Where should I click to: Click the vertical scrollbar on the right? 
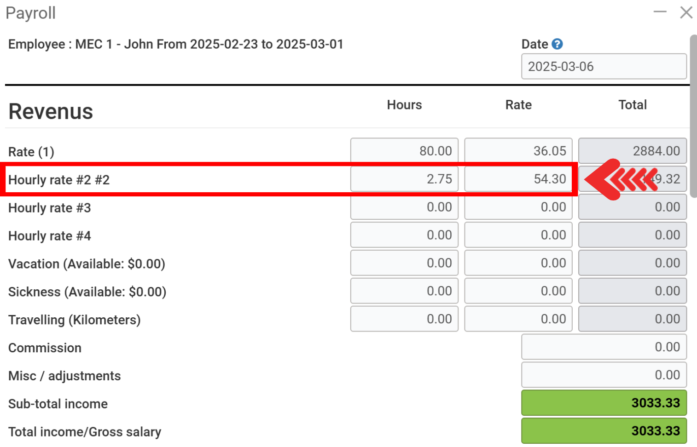[x=693, y=115]
